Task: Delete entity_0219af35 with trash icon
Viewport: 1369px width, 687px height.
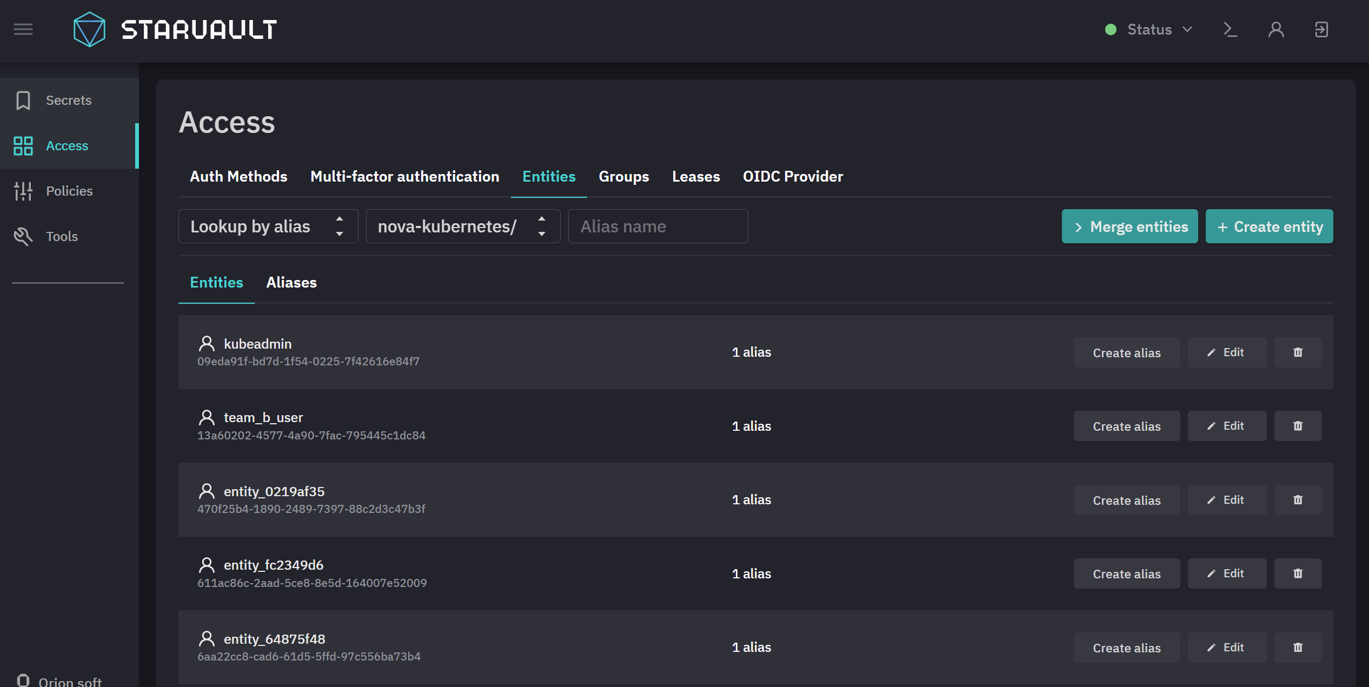Action: click(x=1298, y=500)
